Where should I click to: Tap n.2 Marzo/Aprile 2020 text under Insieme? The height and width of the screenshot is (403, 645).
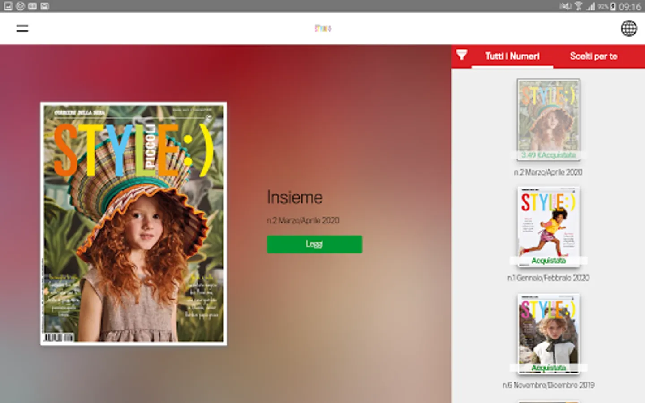pos(303,220)
